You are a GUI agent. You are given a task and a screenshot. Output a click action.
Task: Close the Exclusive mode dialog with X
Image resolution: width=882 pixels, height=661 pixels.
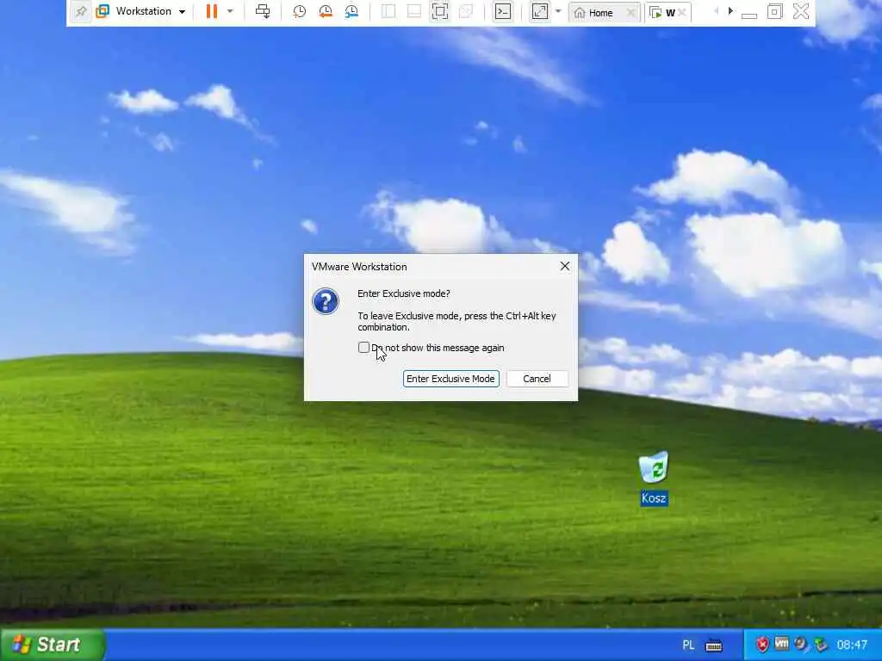(565, 267)
